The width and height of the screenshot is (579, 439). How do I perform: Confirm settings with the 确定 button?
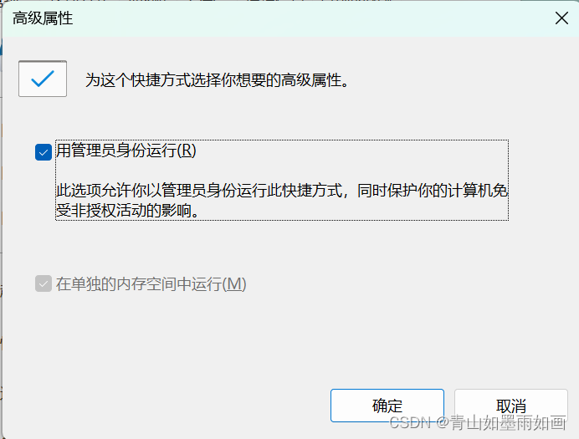(387, 405)
